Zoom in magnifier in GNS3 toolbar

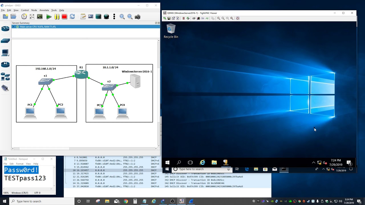(x=122, y=17)
